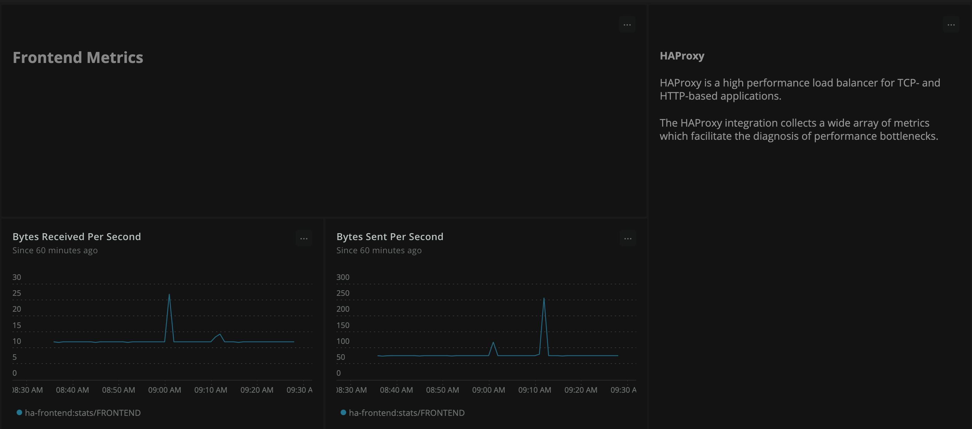Click the HAProxy heading text
Viewport: 972px width, 429px height.
(x=682, y=56)
